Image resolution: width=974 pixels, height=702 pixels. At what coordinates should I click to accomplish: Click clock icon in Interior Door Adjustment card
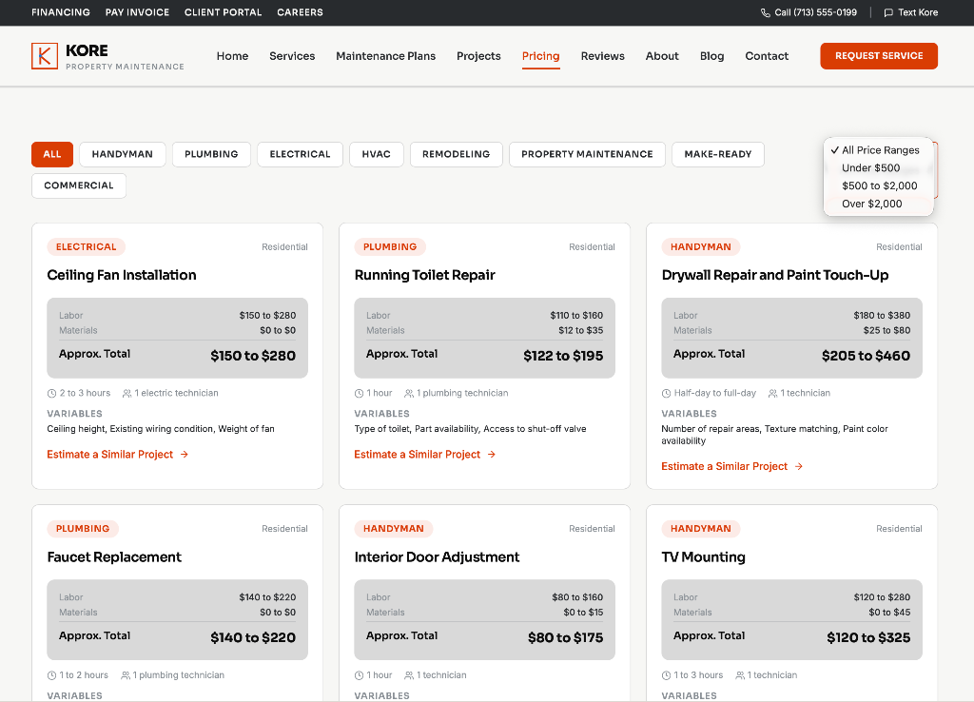click(x=359, y=675)
